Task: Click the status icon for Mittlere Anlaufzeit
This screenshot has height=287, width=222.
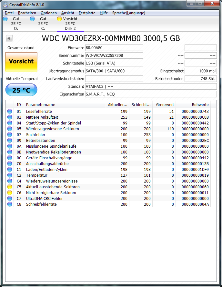Action: tap(10, 117)
